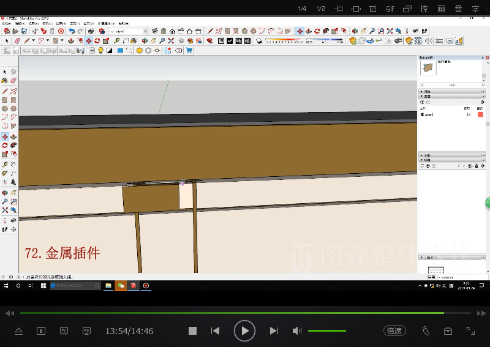Collapse the layers panel section
490x347 pixels.
(x=421, y=96)
